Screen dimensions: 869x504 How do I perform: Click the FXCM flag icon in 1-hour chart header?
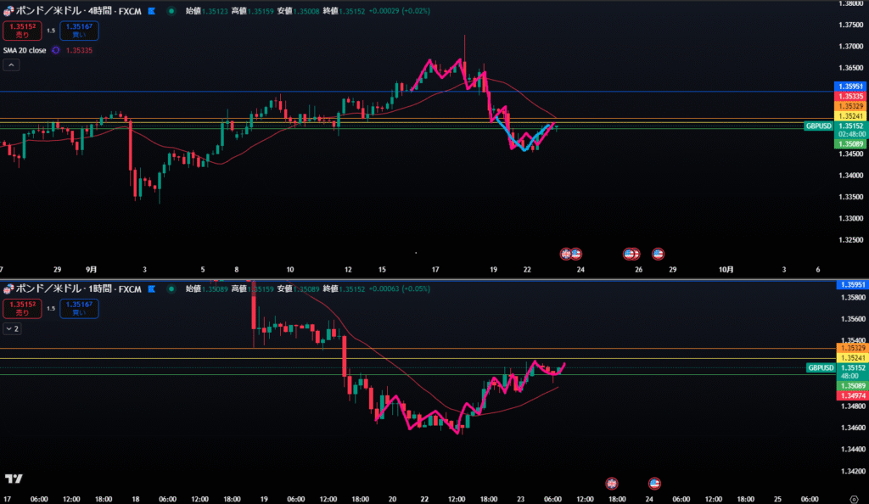pos(152,288)
